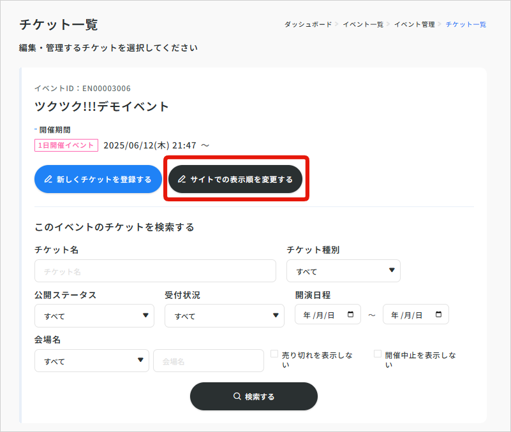Image resolution: width=511 pixels, height=432 pixels.
Task: Open 公開ステータス dropdown
Action: click(94, 315)
